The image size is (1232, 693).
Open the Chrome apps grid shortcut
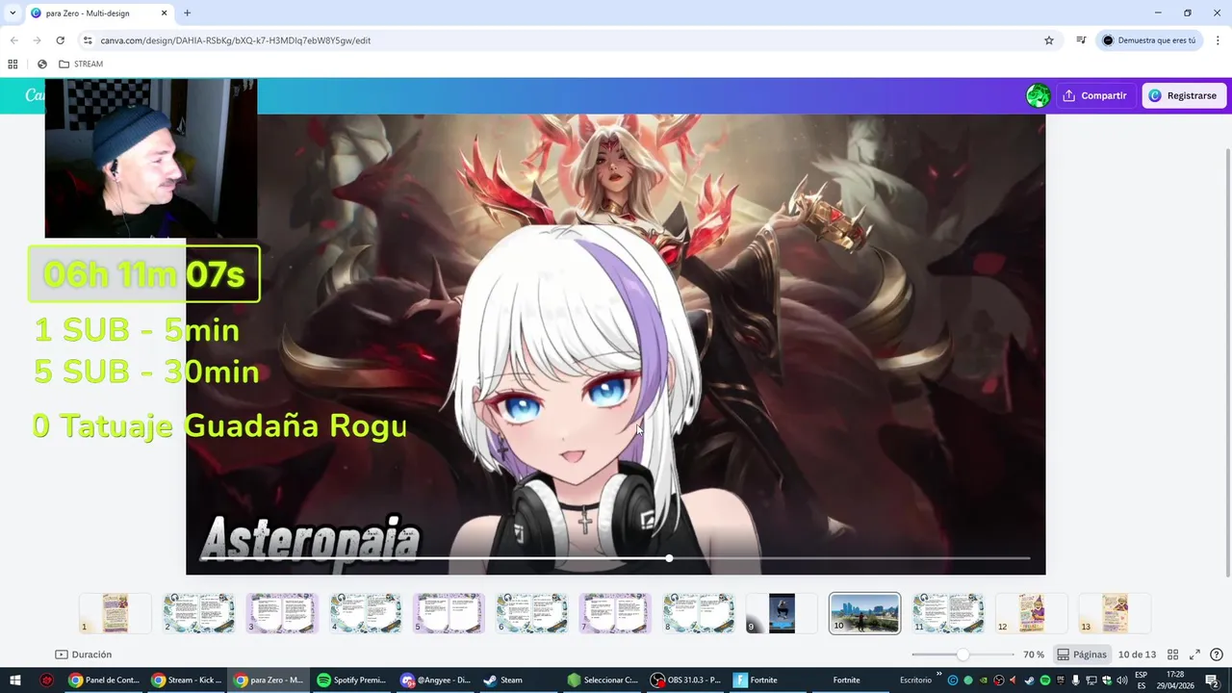(13, 64)
